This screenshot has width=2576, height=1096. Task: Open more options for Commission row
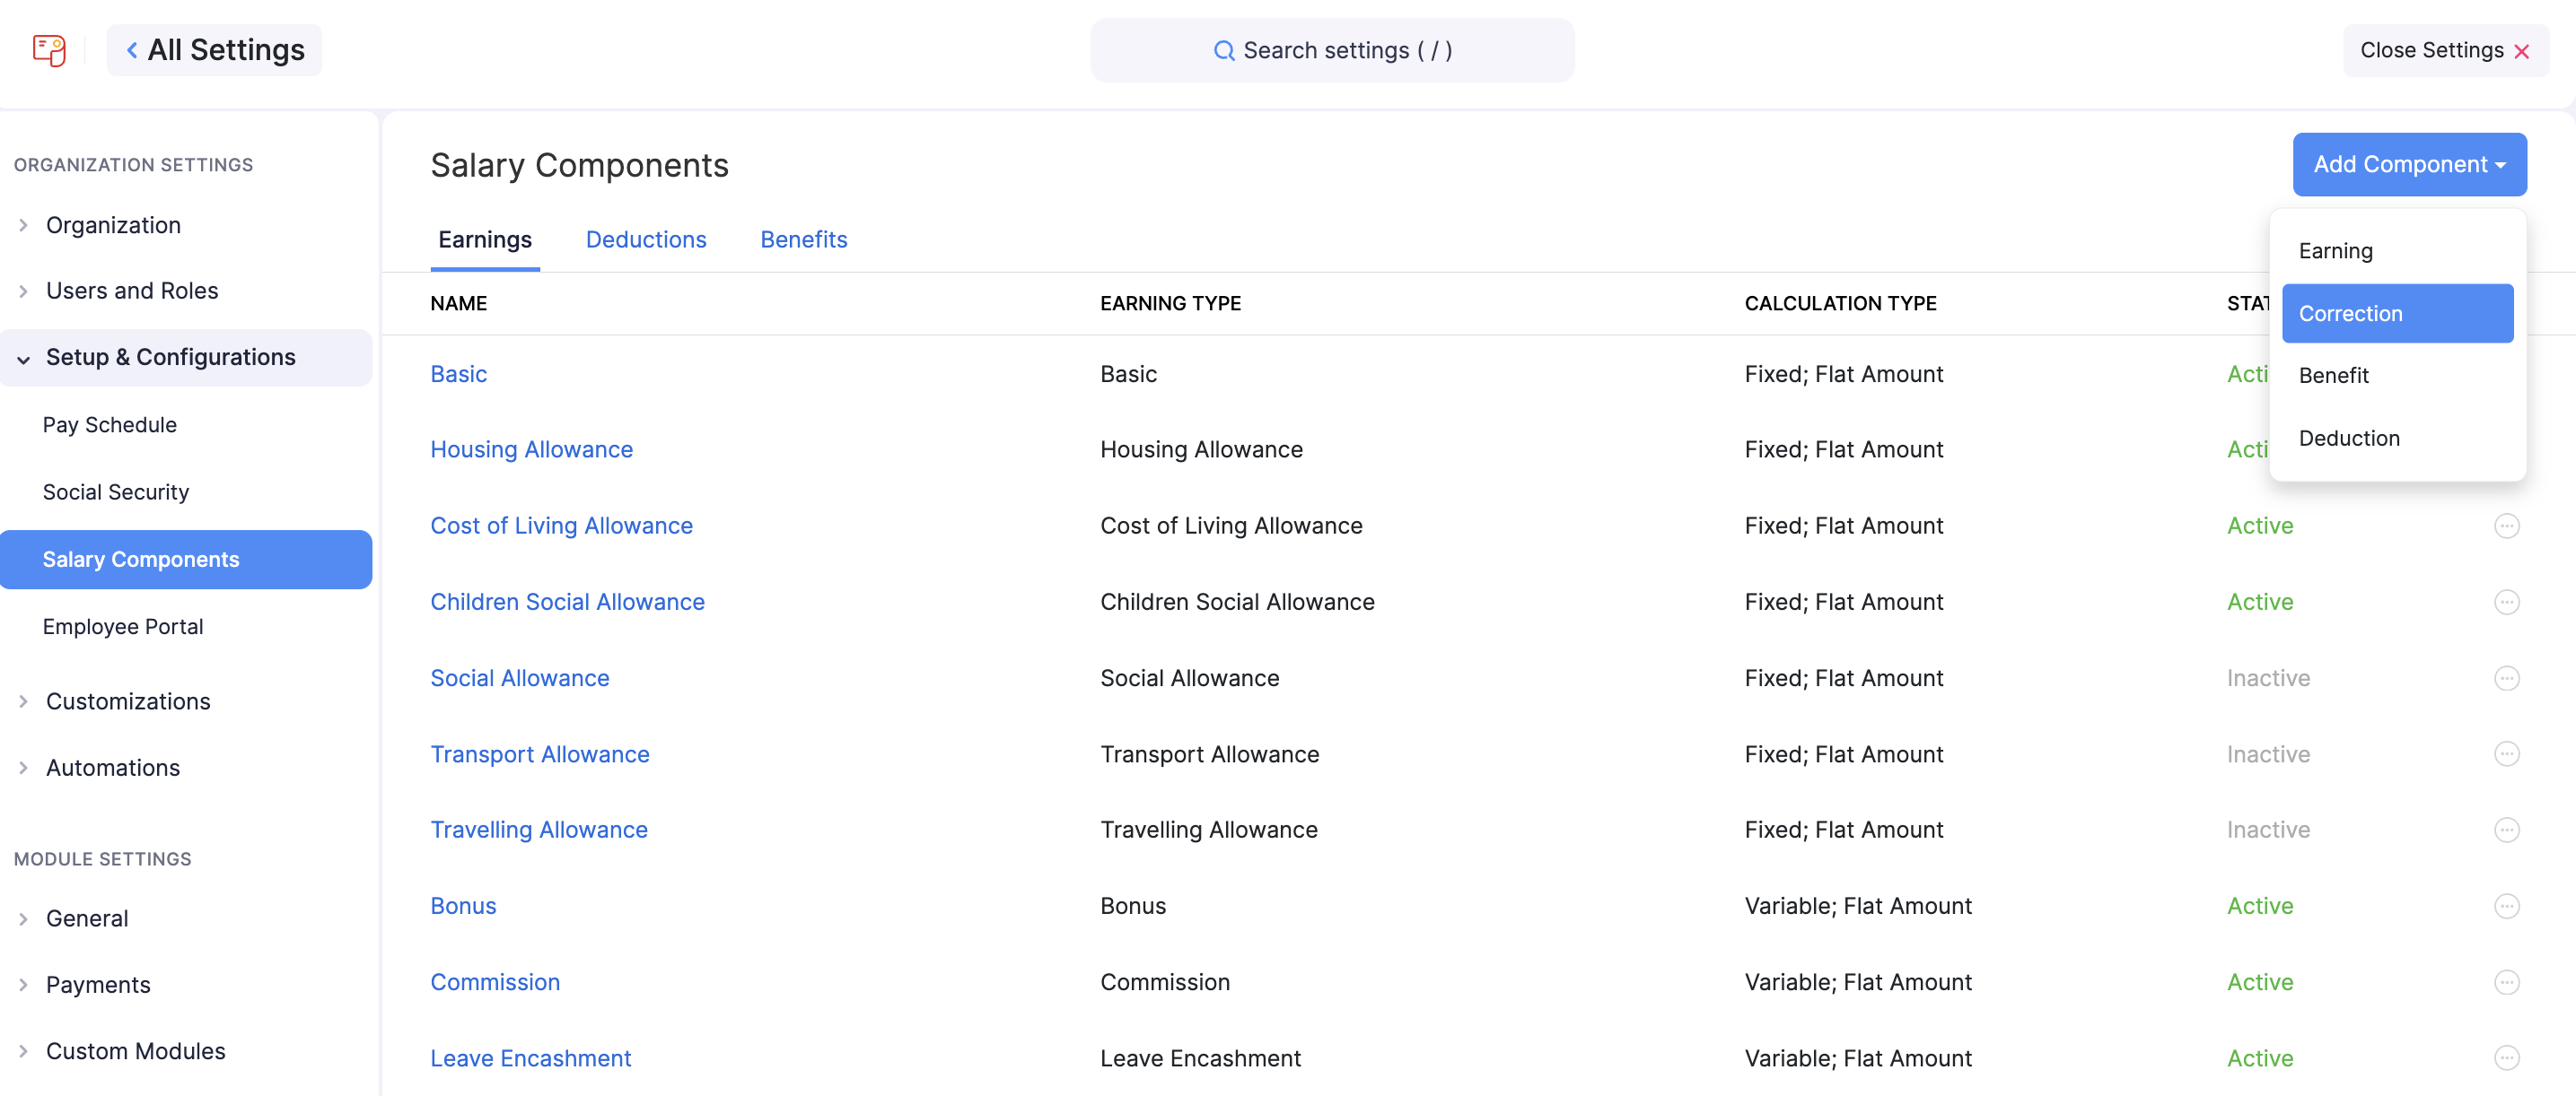click(x=2506, y=981)
